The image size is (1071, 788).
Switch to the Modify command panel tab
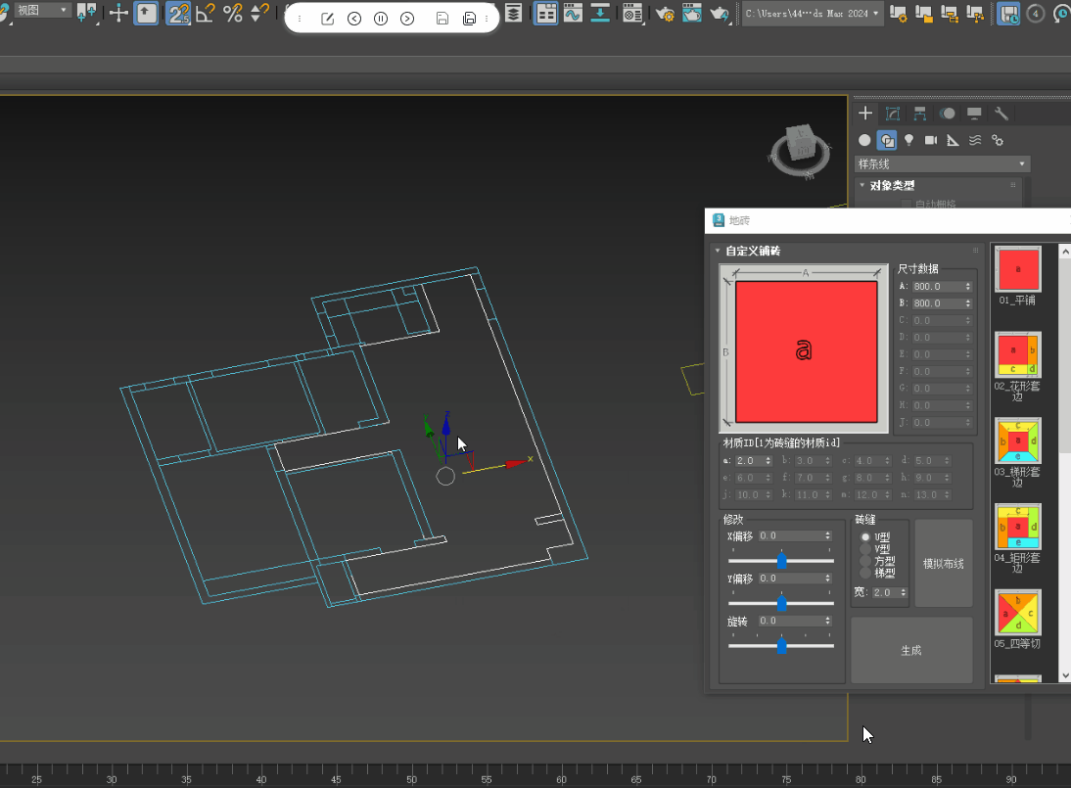[x=893, y=114]
